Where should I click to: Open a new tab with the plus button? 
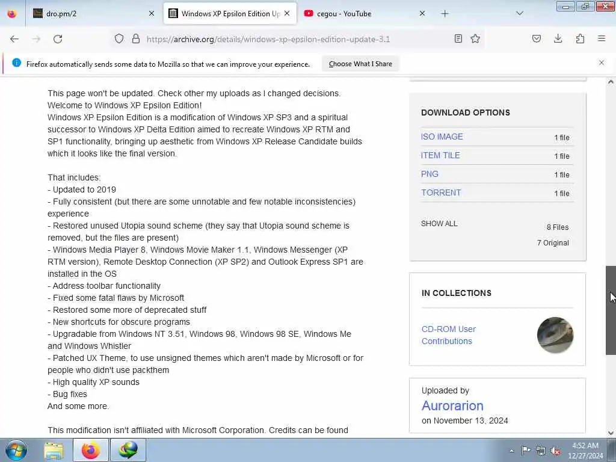point(445,14)
